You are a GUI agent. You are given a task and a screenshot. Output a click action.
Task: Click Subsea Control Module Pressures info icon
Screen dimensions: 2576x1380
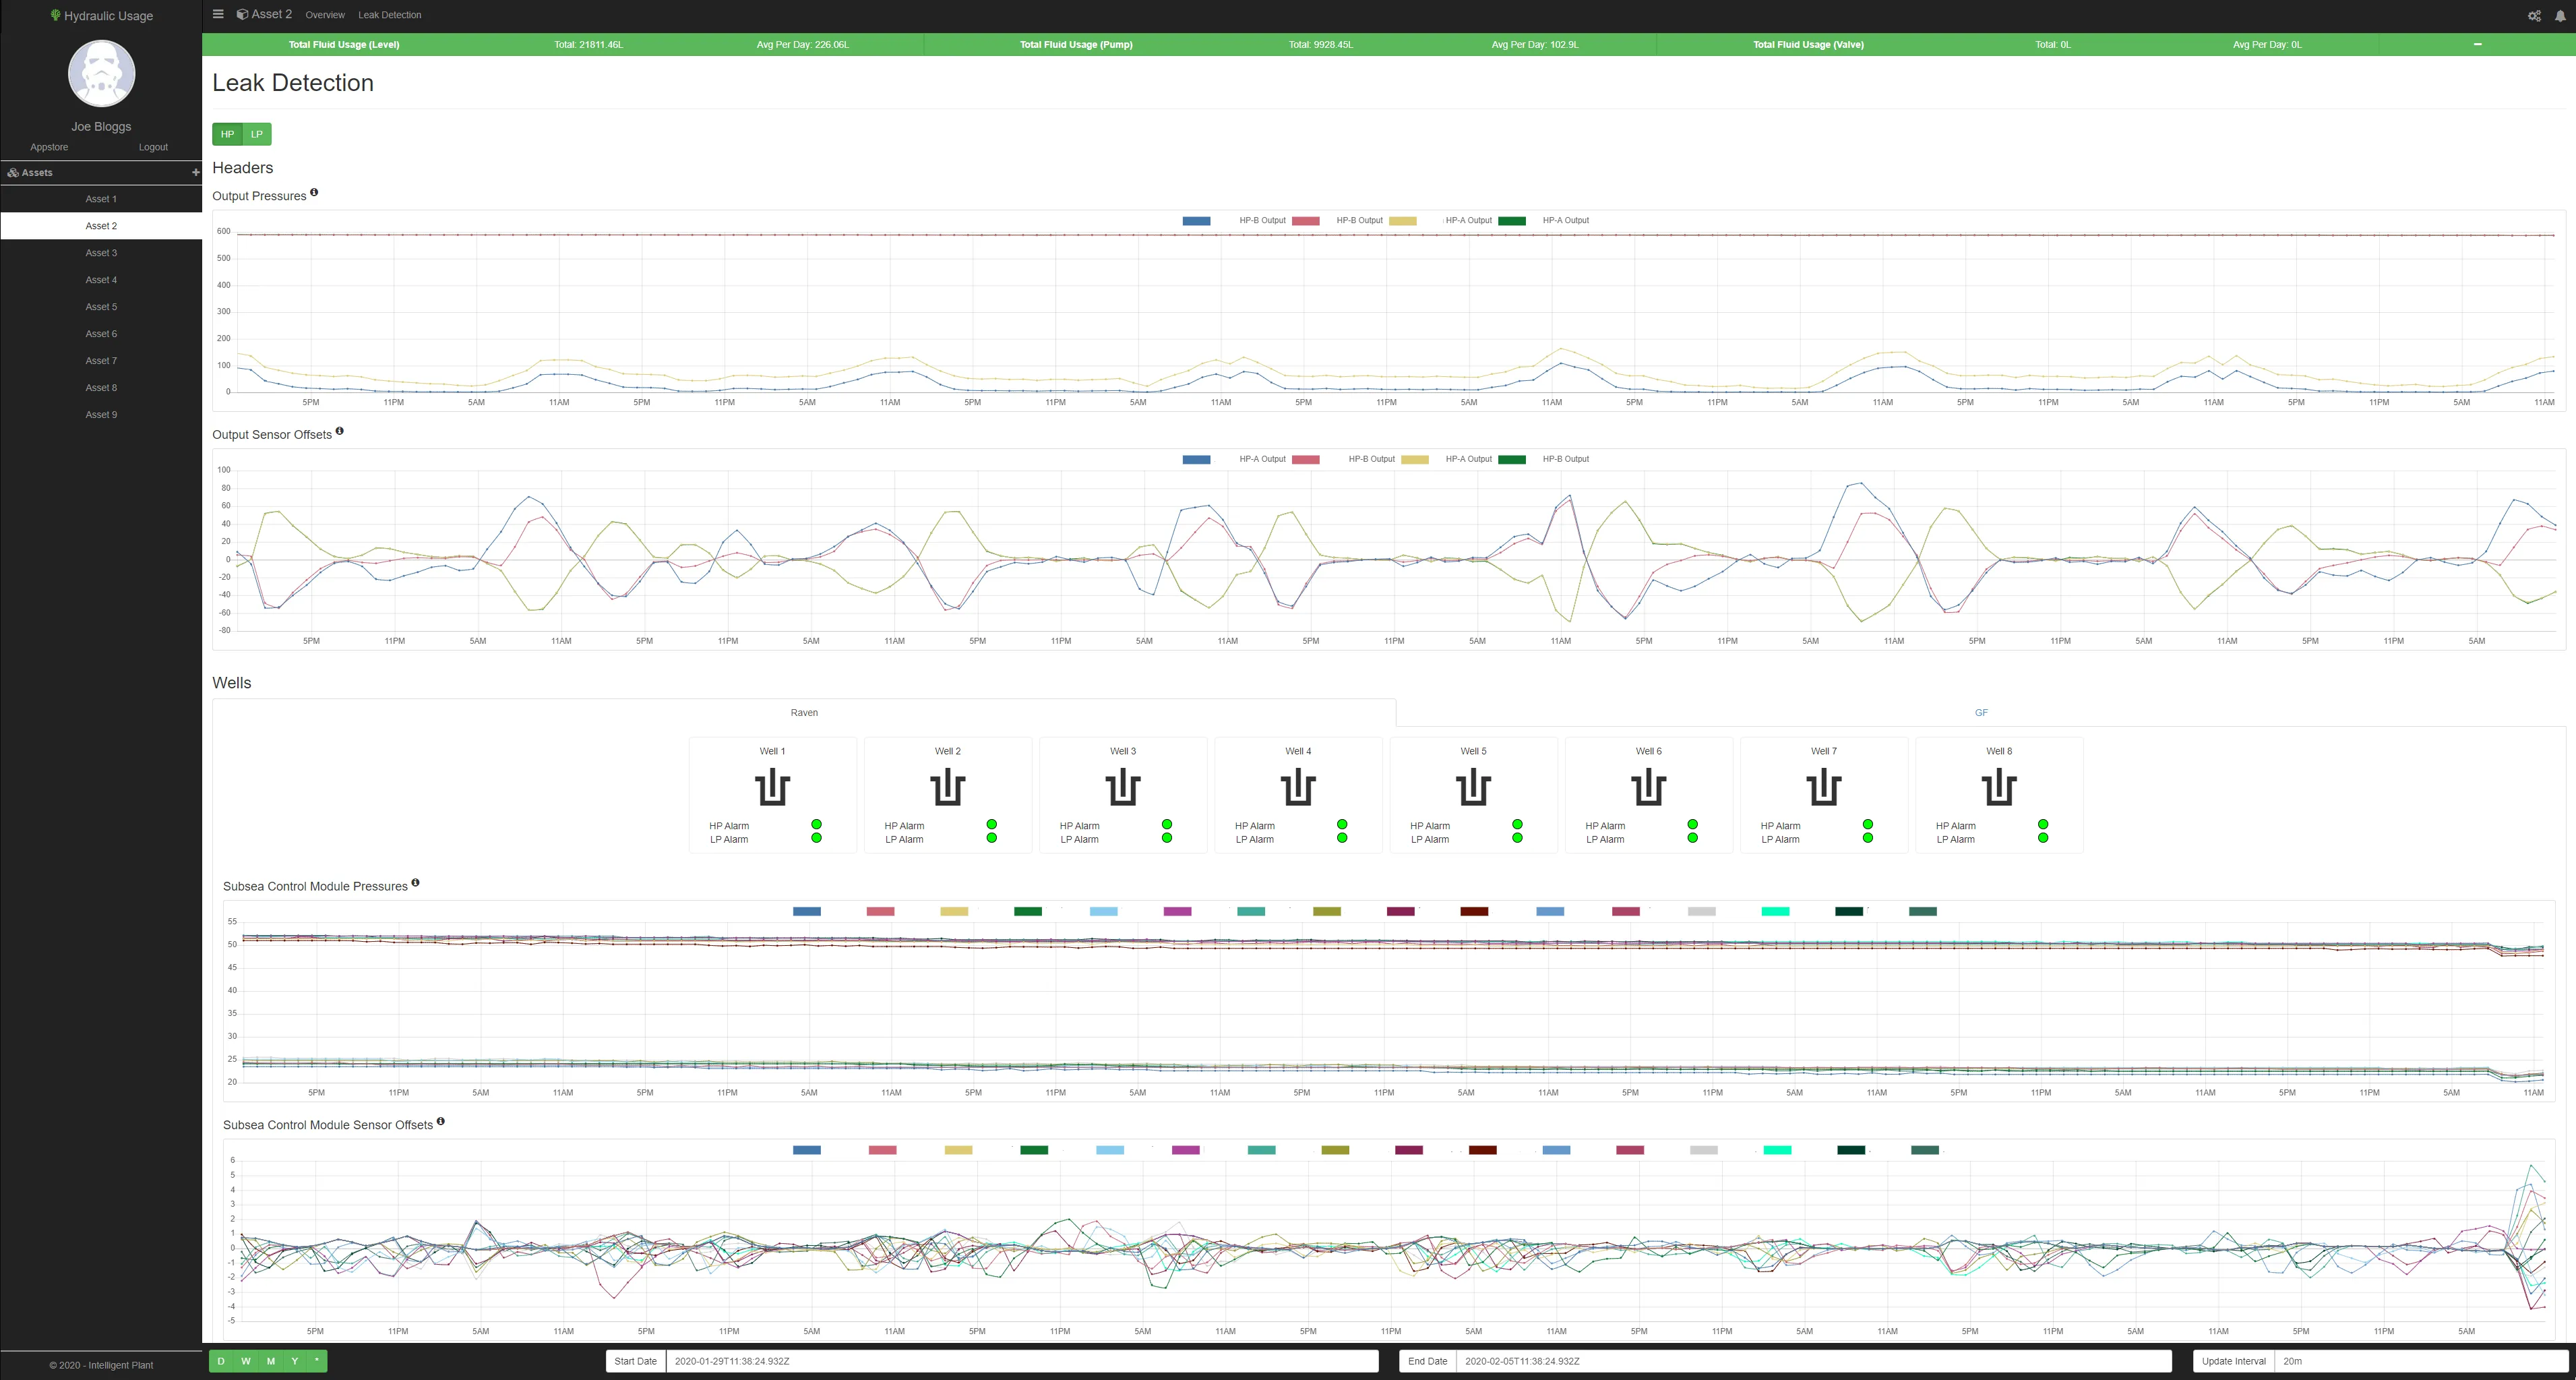tap(415, 882)
